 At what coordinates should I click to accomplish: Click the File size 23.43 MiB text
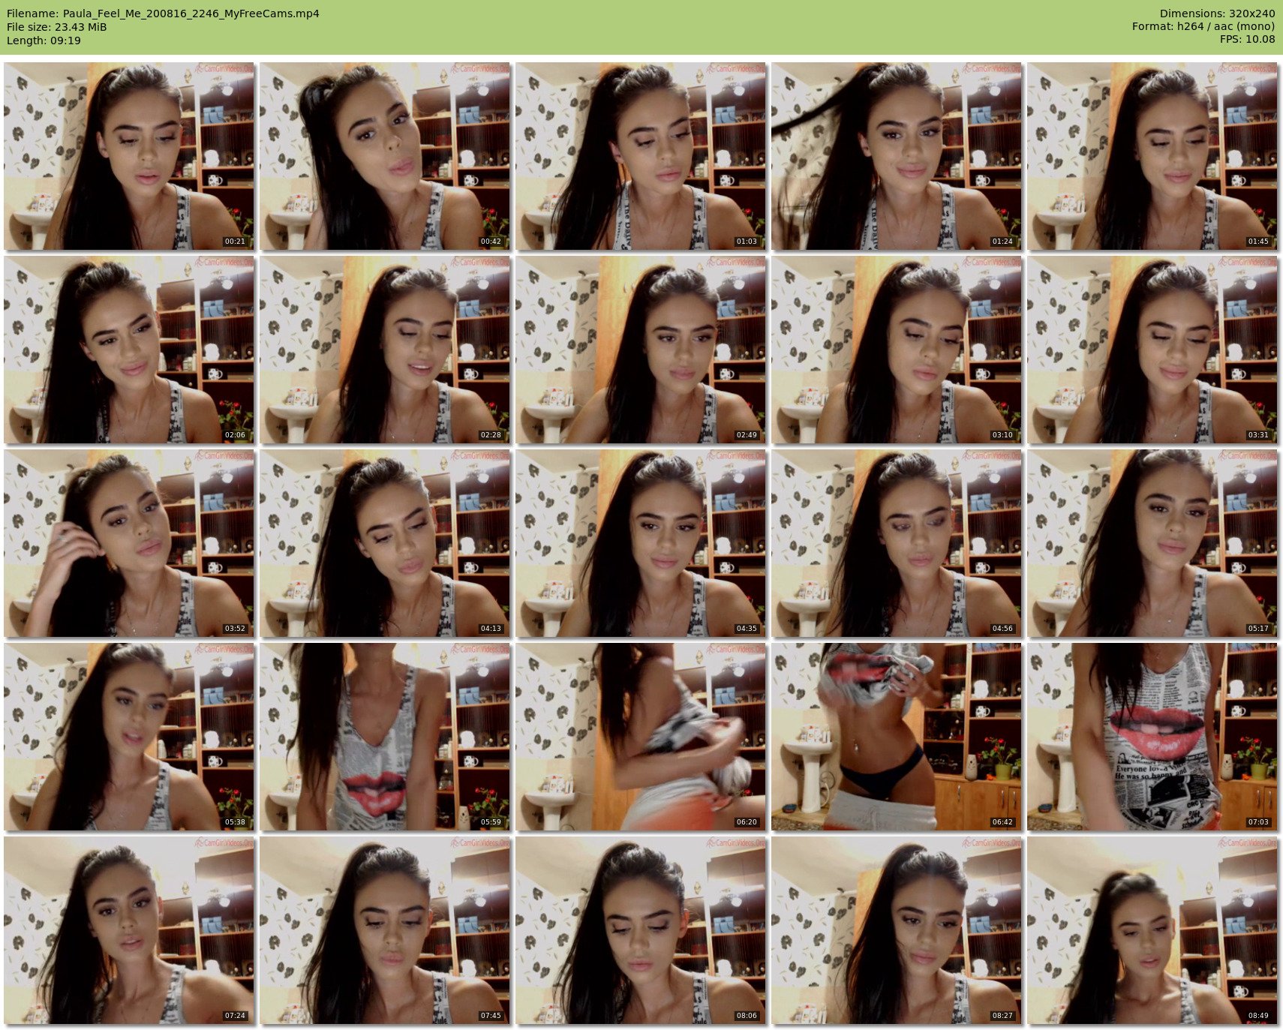pos(57,27)
